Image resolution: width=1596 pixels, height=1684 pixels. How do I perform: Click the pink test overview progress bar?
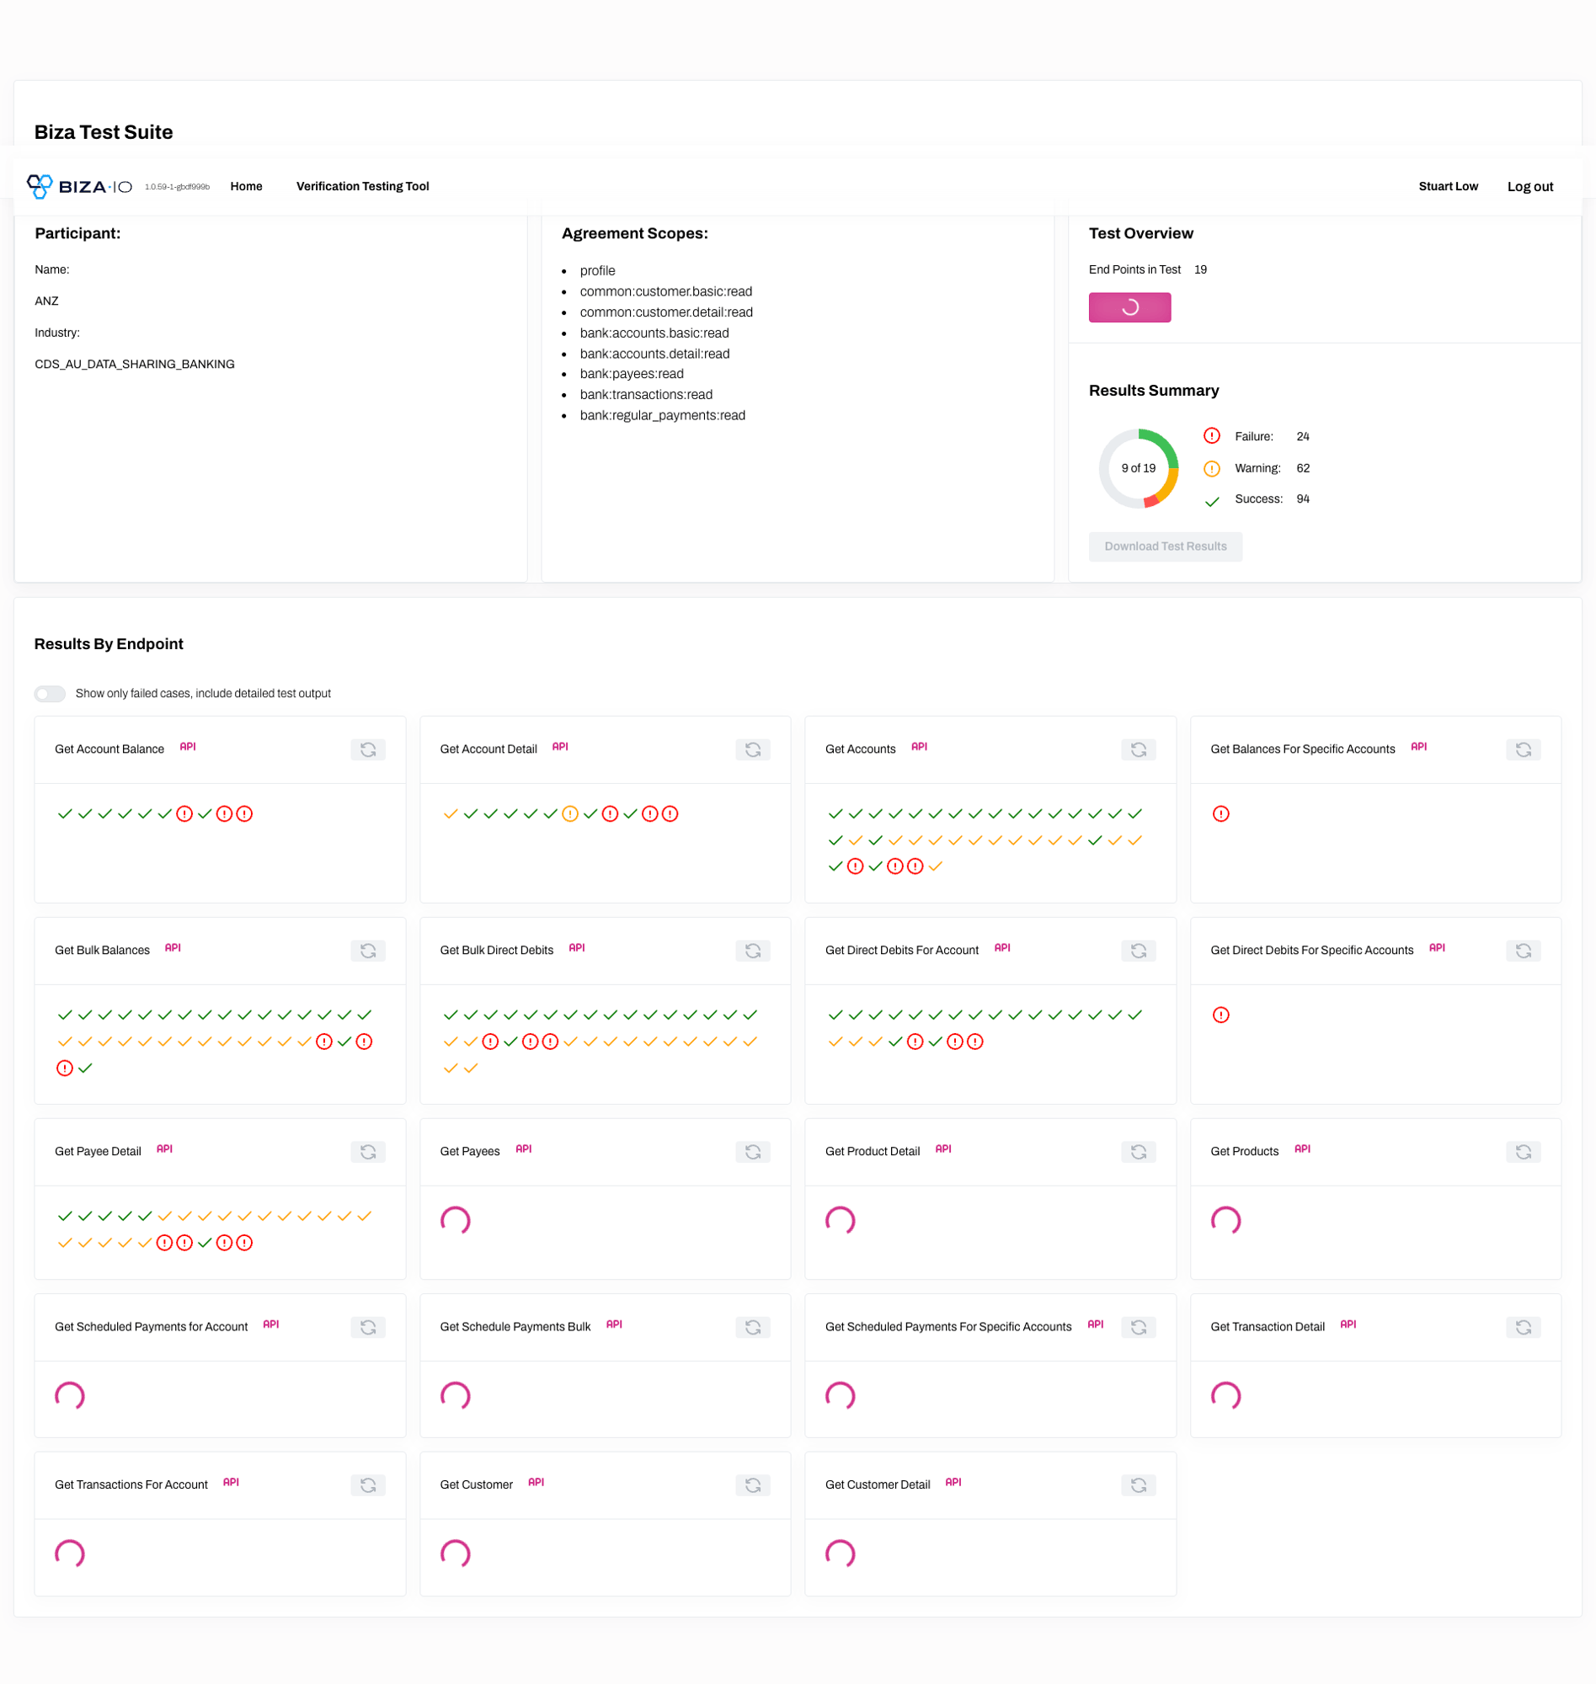point(1129,307)
